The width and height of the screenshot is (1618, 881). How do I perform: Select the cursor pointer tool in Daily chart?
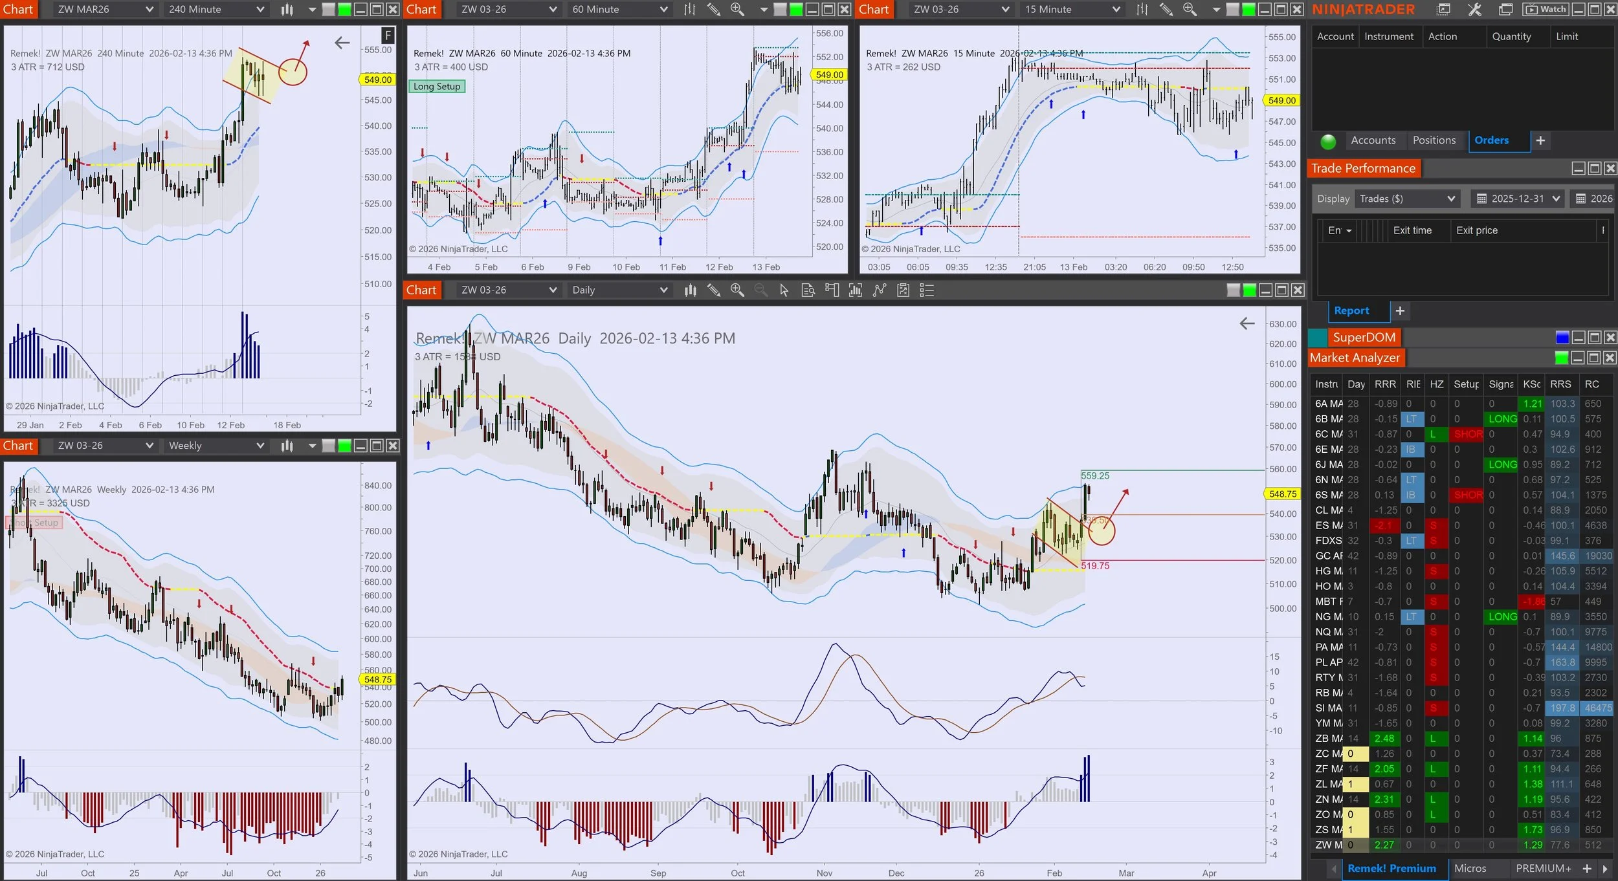784,290
